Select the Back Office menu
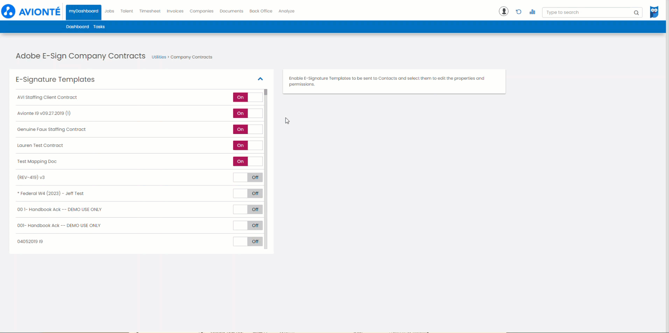 pyautogui.click(x=261, y=11)
